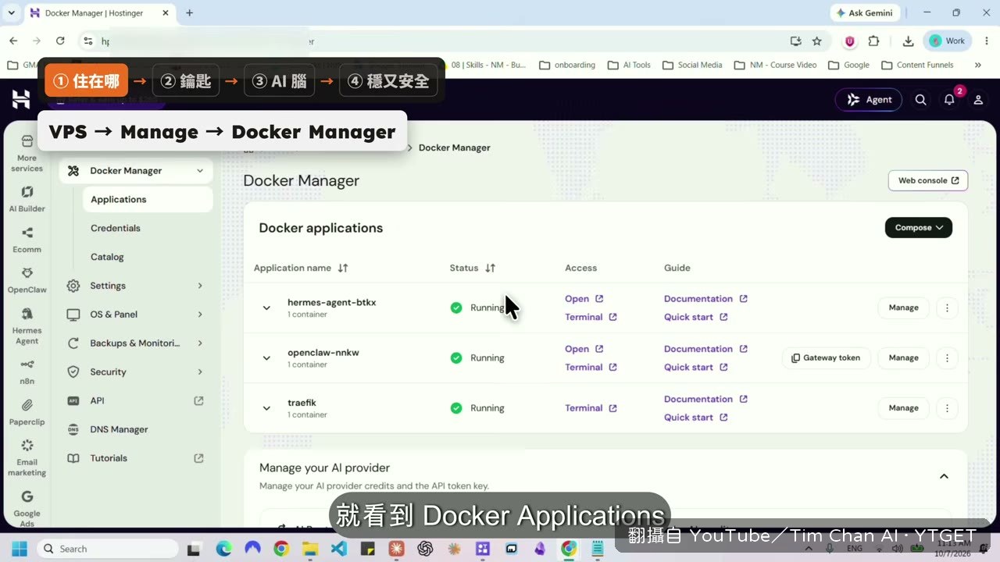Bookmark this page with the star icon
The image size is (1000, 562).
click(x=817, y=41)
